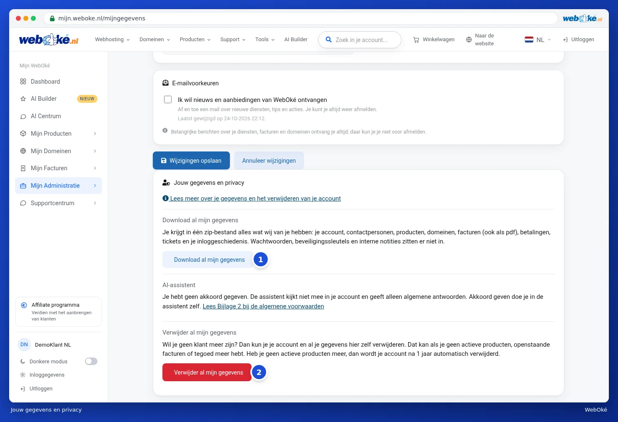The image size is (618, 422).
Task: Tick the nieuws en aanbiedingen checkbox
Action: tap(168, 99)
